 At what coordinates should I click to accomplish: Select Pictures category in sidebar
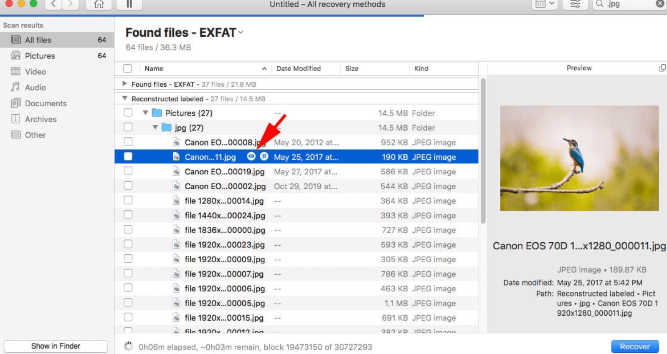(57, 56)
